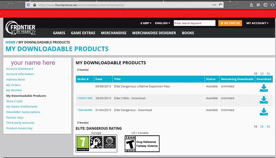
Task: Select My Downloadable Products in sidebar
Action: click(x=26, y=96)
